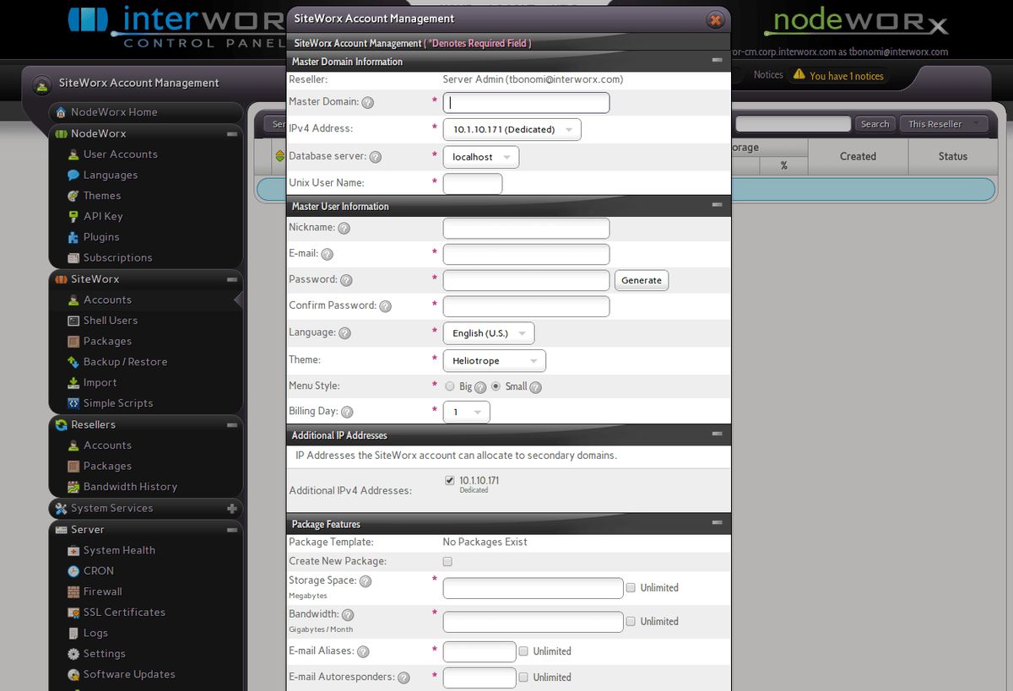1013x691 pixels.
Task: Expand the Billing Day dropdown
Action: (466, 413)
